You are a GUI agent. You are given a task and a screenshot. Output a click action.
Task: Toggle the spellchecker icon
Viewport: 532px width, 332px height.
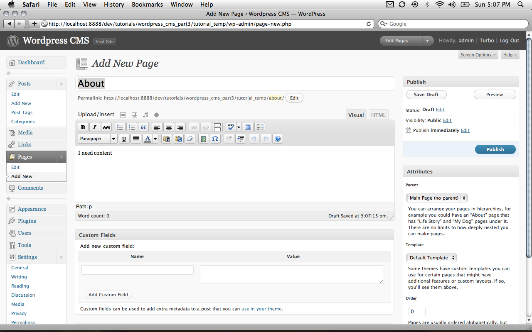click(231, 127)
